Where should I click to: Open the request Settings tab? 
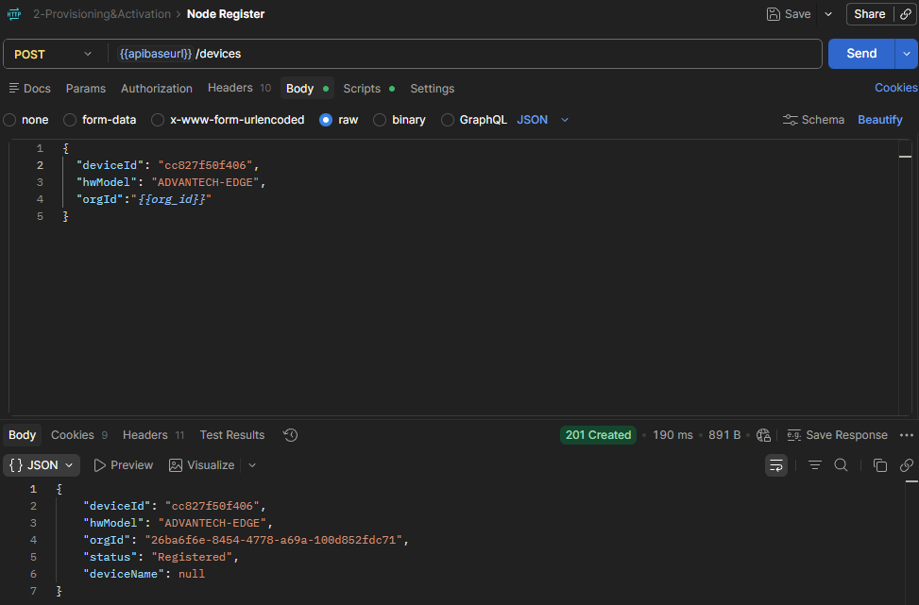tap(432, 89)
